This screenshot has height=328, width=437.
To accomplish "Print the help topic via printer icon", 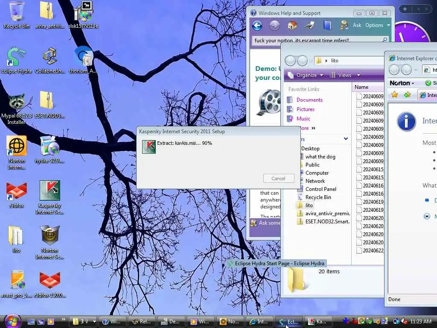I will [x=309, y=25].
